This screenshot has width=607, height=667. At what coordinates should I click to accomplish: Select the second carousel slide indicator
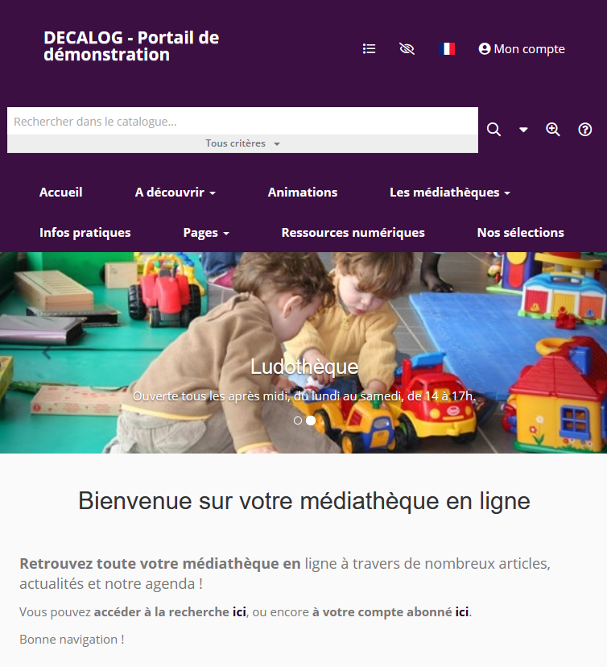311,420
